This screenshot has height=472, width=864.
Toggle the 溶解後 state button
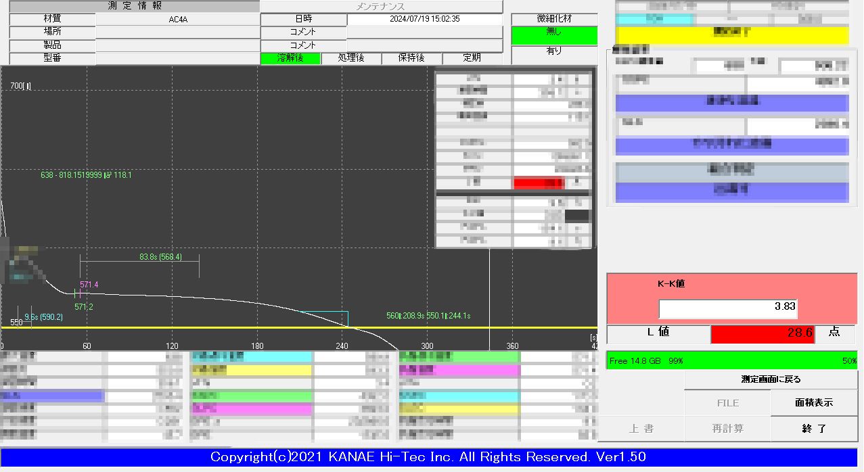coord(290,58)
